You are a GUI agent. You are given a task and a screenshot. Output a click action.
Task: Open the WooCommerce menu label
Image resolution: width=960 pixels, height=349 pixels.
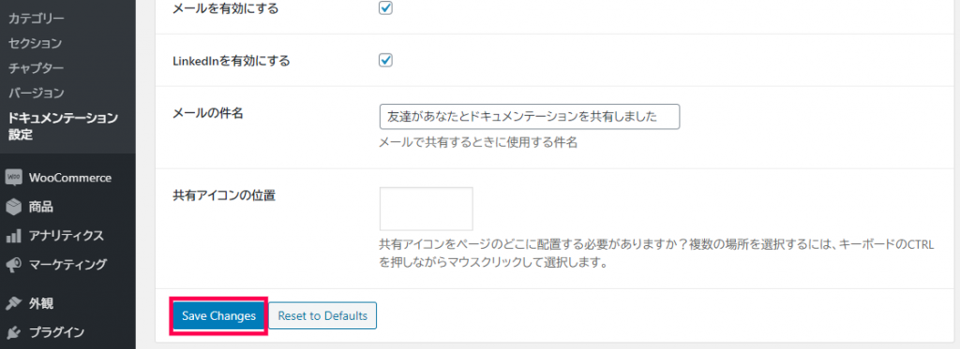(x=69, y=178)
